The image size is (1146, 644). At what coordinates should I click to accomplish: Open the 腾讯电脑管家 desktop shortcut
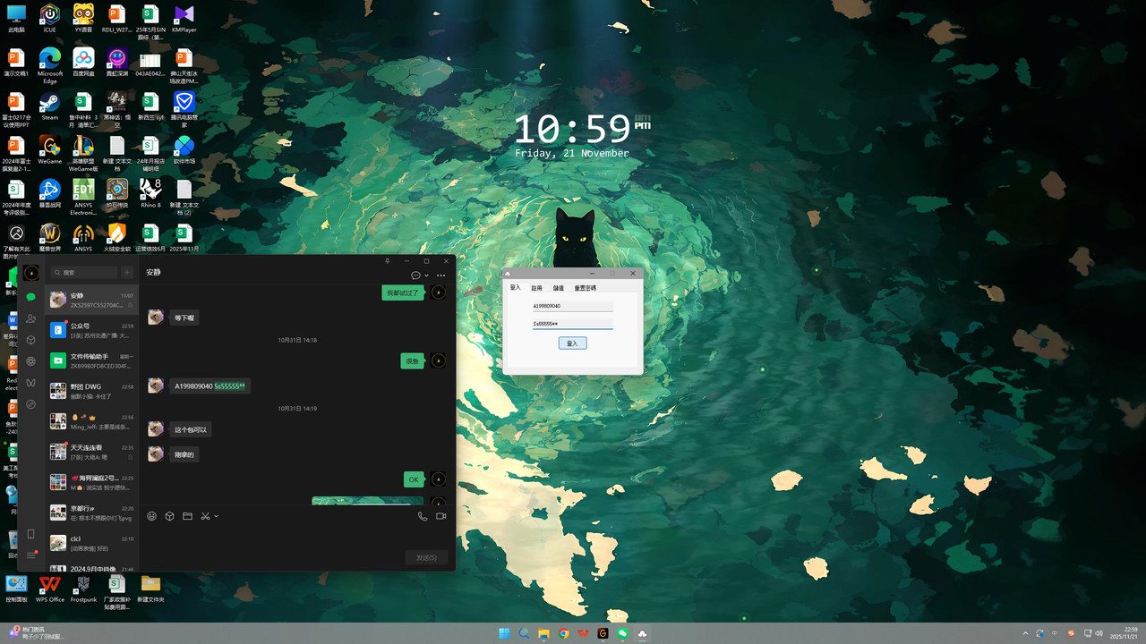coord(184,109)
